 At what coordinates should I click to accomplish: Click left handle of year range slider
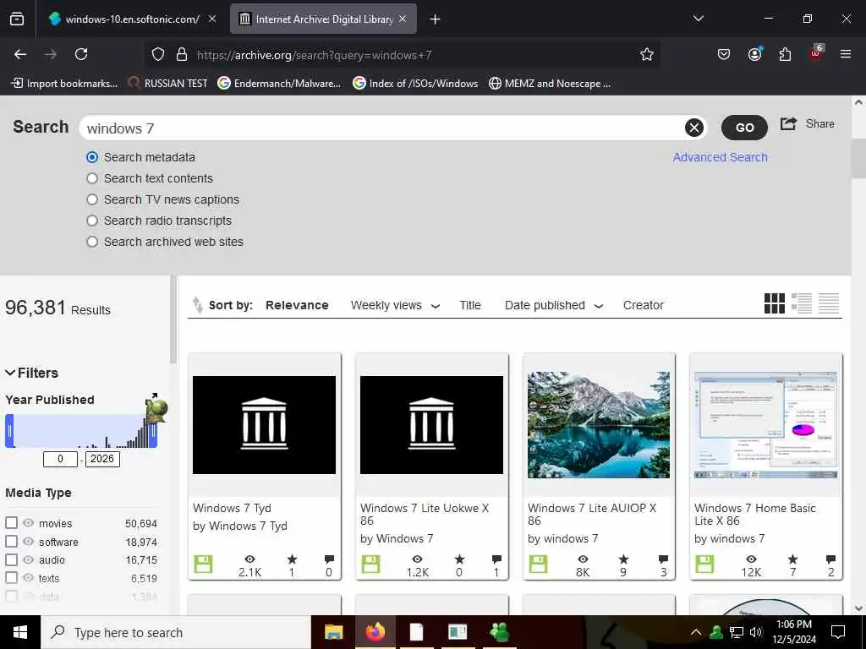click(9, 430)
